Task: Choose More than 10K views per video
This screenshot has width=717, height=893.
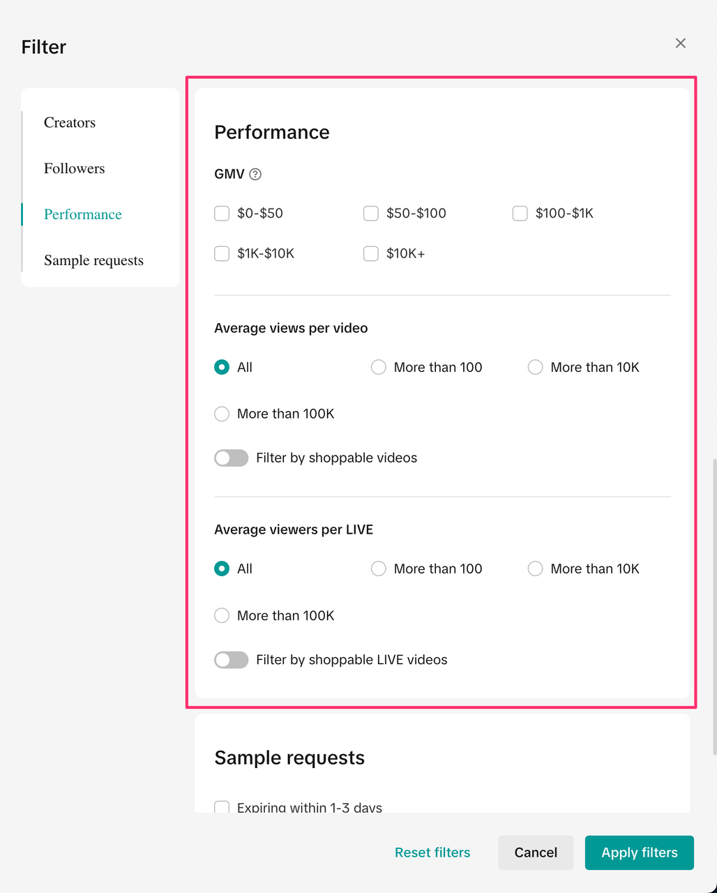Action: pyautogui.click(x=535, y=368)
